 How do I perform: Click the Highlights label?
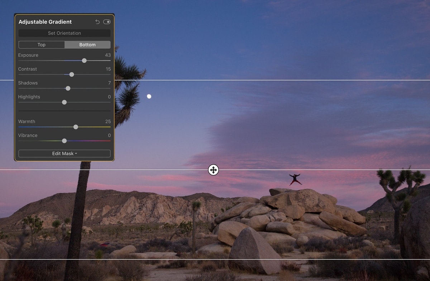[29, 97]
